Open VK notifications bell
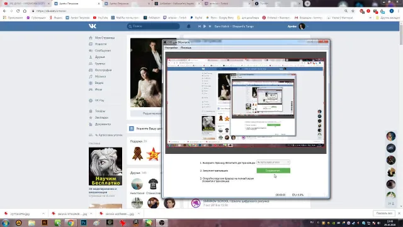Viewport: 403px width, 227px height. (189, 26)
